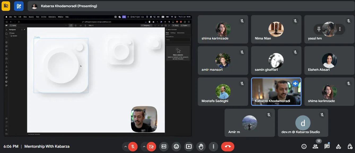The image size is (355, 153).
Task: Open the Publish dropdown in Webflow
Action: (x=185, y=25)
